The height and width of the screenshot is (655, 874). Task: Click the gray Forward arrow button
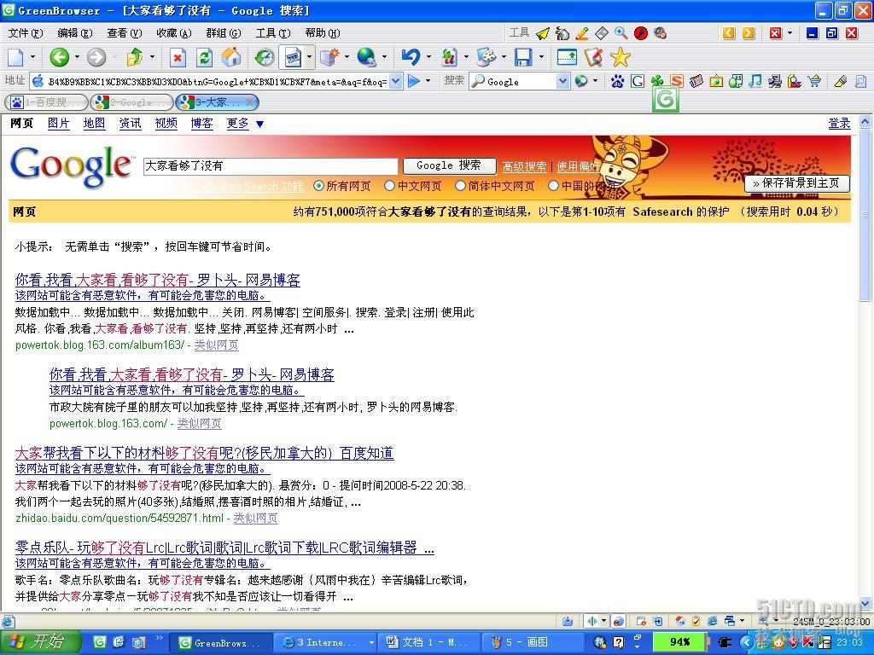(x=96, y=57)
